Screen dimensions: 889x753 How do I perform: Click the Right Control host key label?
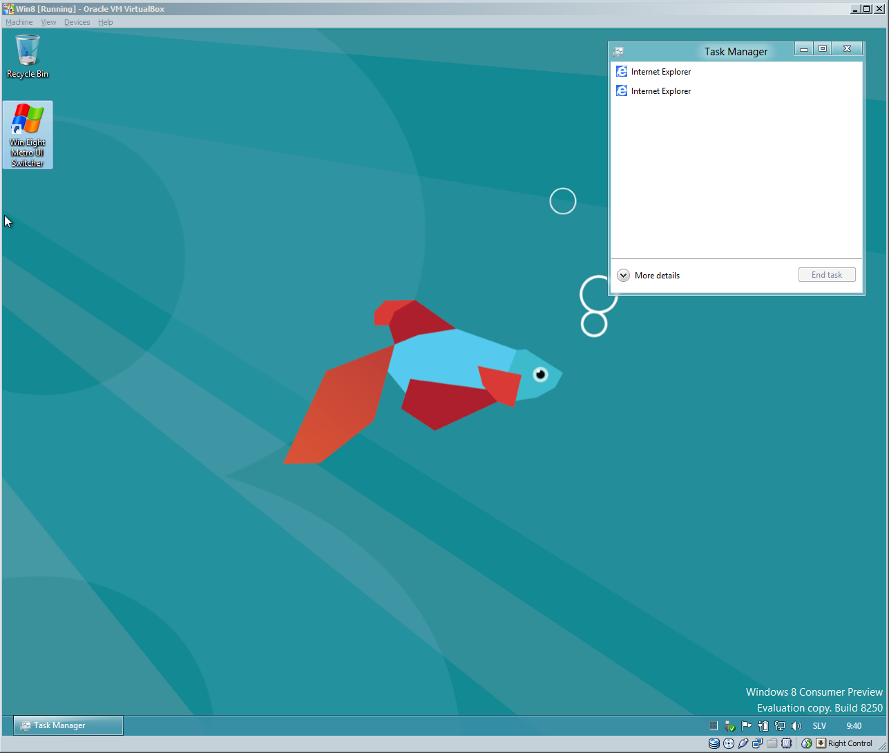(850, 744)
